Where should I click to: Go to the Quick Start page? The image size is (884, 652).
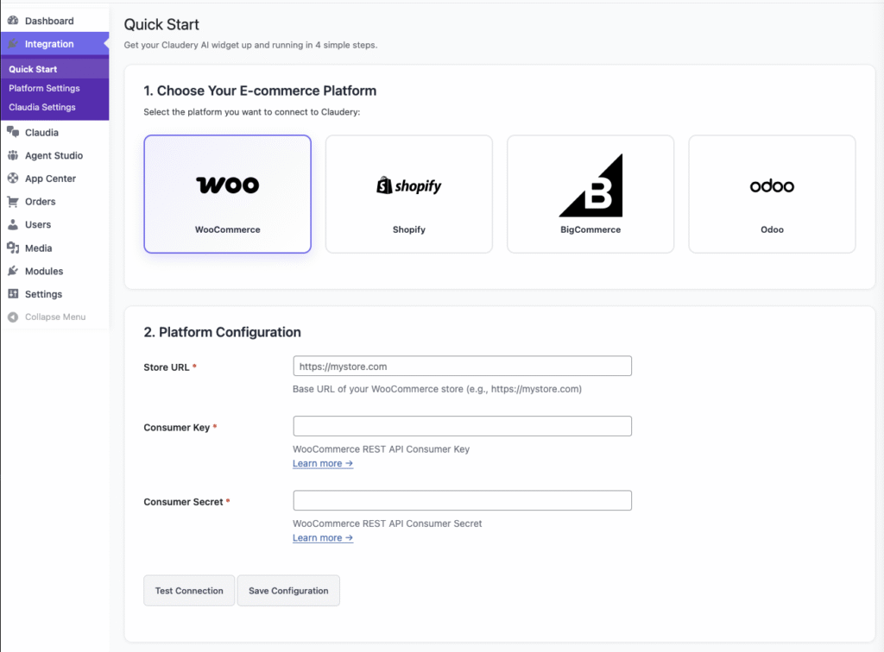click(x=35, y=68)
